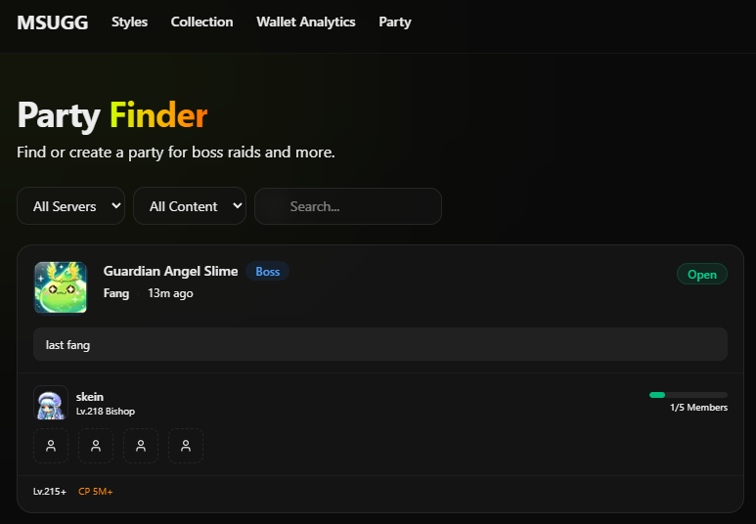The width and height of the screenshot is (756, 524).
Task: Select Party in top navigation
Action: tap(395, 22)
